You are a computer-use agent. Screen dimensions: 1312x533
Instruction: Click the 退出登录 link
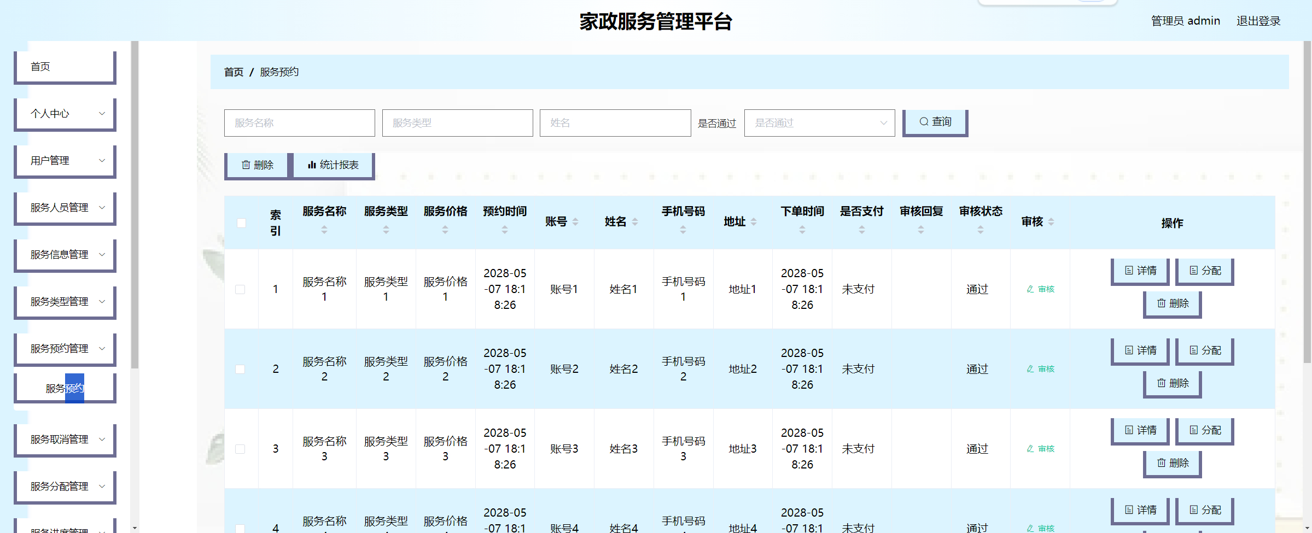point(1258,21)
